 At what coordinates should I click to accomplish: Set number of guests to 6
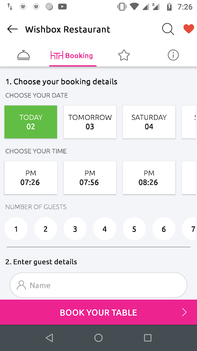(164, 229)
